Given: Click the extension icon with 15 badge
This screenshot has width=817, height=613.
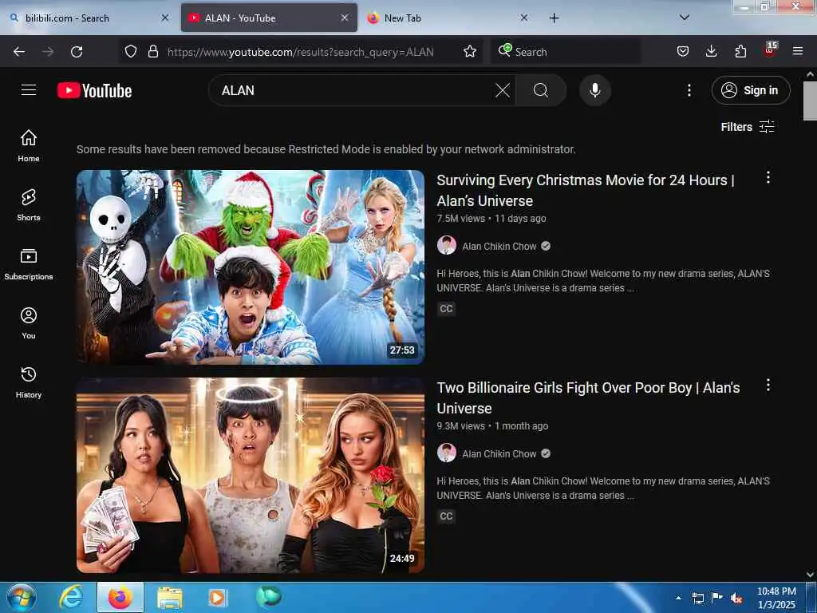Looking at the screenshot, I should (x=770, y=50).
